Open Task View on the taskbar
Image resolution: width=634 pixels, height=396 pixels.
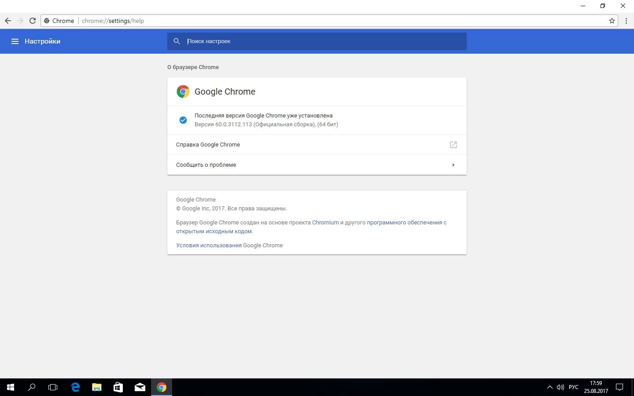[53, 387]
